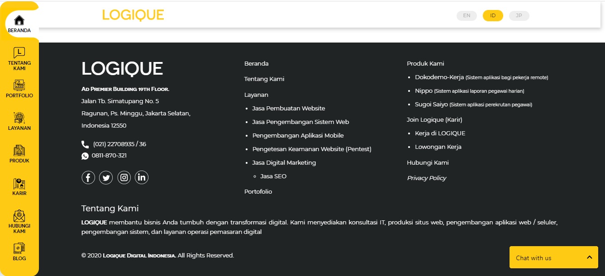Viewport: 605px width, 276px height.
Task: Open the Instagram social icon
Action: [x=124, y=177]
